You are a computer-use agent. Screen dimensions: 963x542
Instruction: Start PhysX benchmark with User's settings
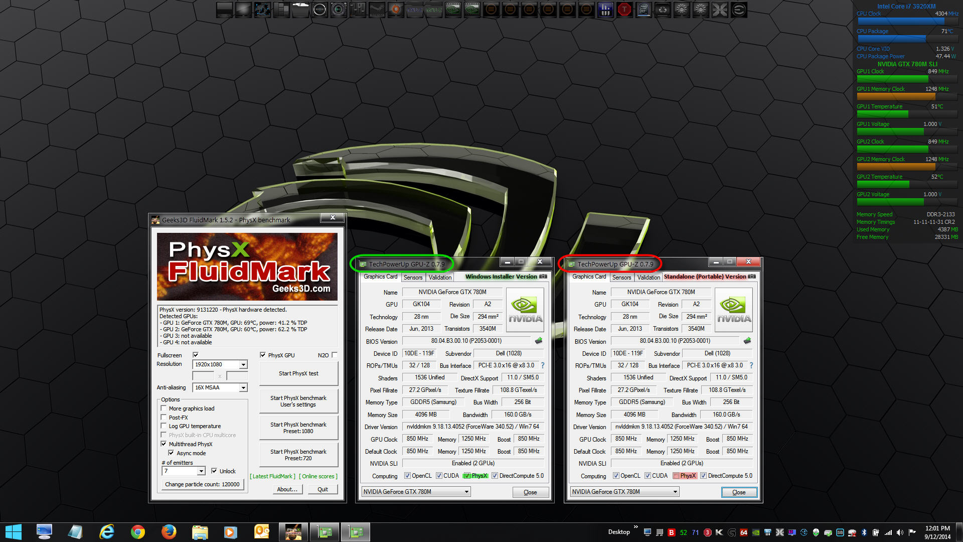pyautogui.click(x=298, y=401)
